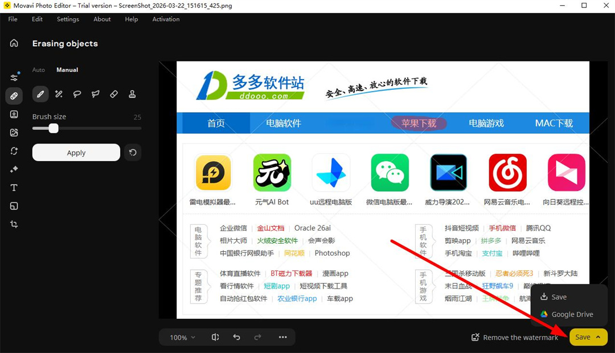Click the Apply button
The height and width of the screenshot is (353, 615).
pyautogui.click(x=76, y=153)
